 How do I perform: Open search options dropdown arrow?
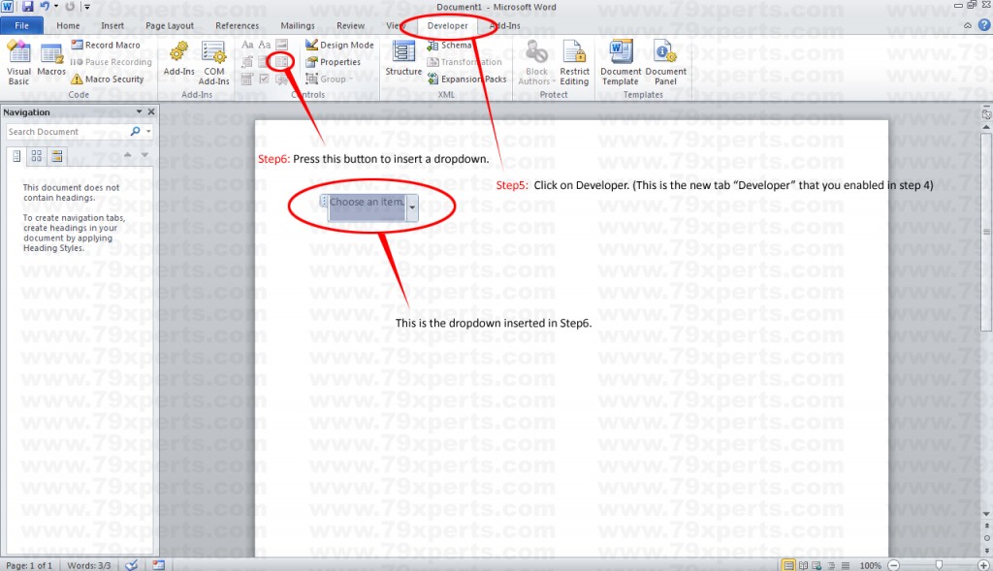click(148, 132)
